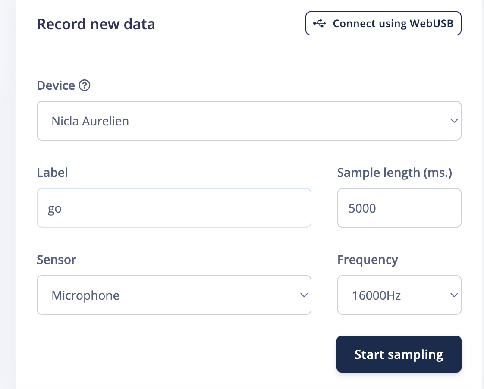This screenshot has width=484, height=389.
Task: Click the 'Microphone' text in Sensor selector
Action: 85,295
